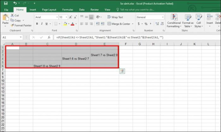Open the Insert Function fx dialog
221x132 pixels.
(x=49, y=37)
